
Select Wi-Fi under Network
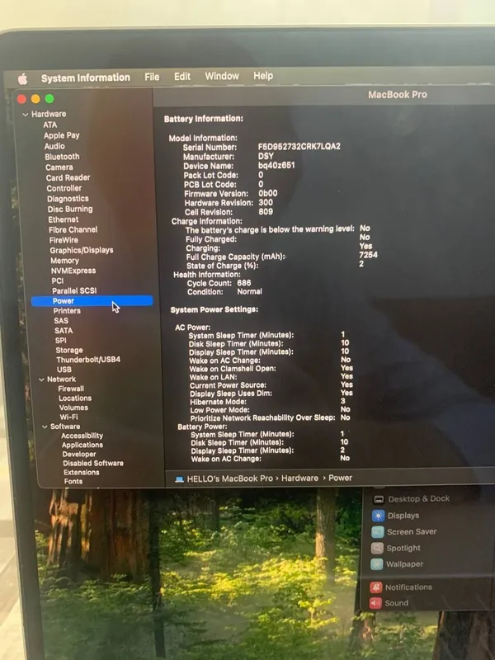68,417
